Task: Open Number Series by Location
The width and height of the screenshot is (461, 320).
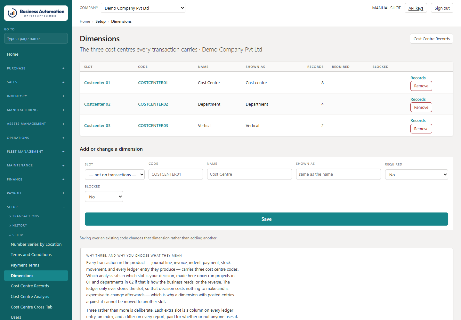Action: [36, 244]
